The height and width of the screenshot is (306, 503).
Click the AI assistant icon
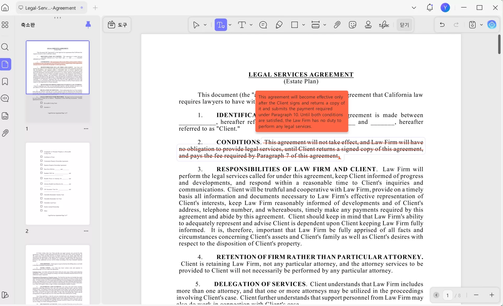click(492, 25)
